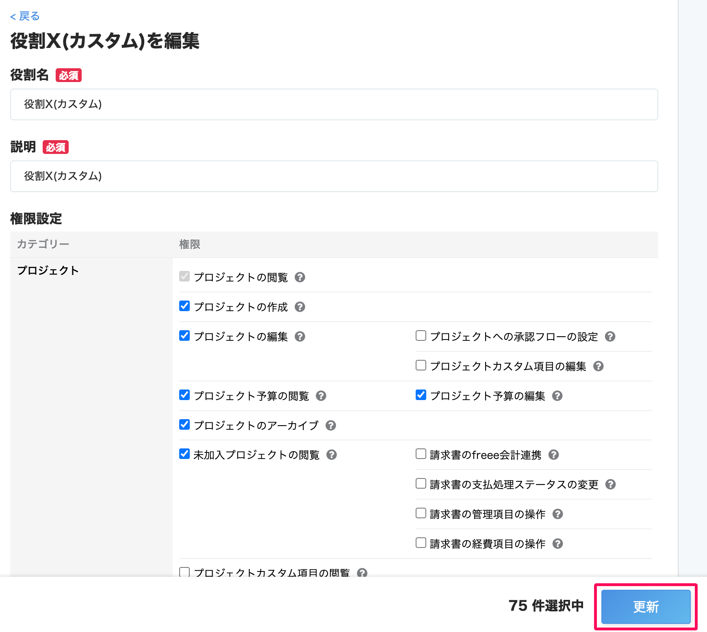This screenshot has height=632, width=707.
Task: Click the disabled プロジェクトの閲覧 checkbox
Action: coord(184,276)
